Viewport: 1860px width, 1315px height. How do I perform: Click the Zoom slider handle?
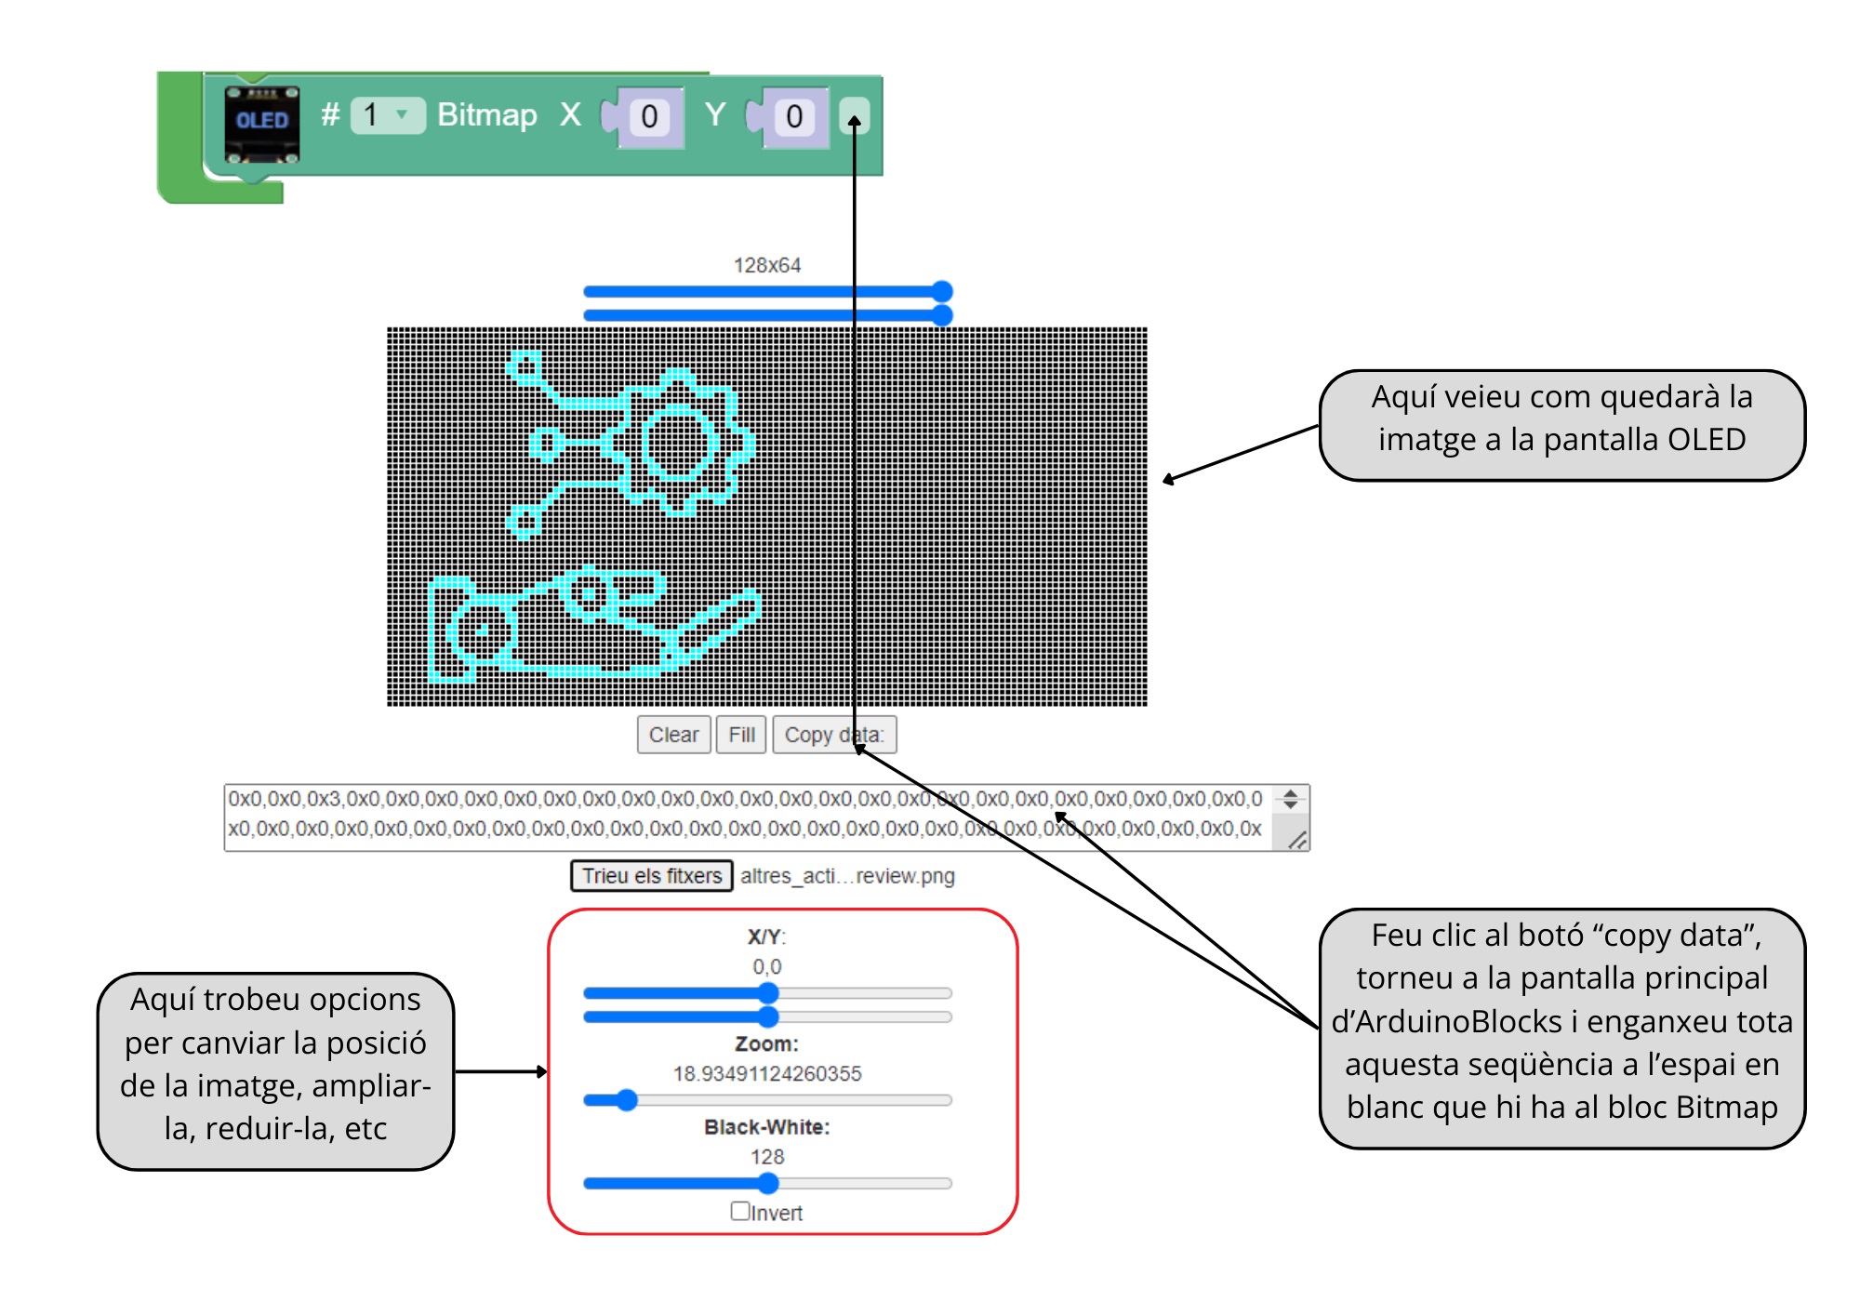(627, 1100)
